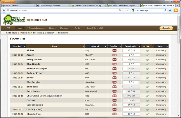Click the SD quality badge for Alphas

coord(114,50)
